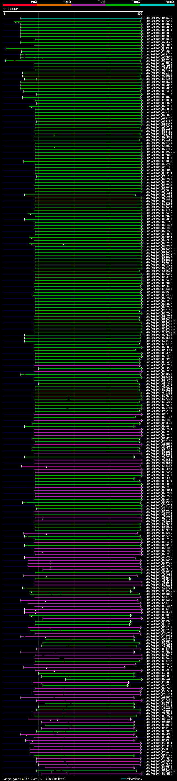Click the UniRef100_A9G860 label
The height and width of the screenshot is (781, 177).
[x=159, y=697]
